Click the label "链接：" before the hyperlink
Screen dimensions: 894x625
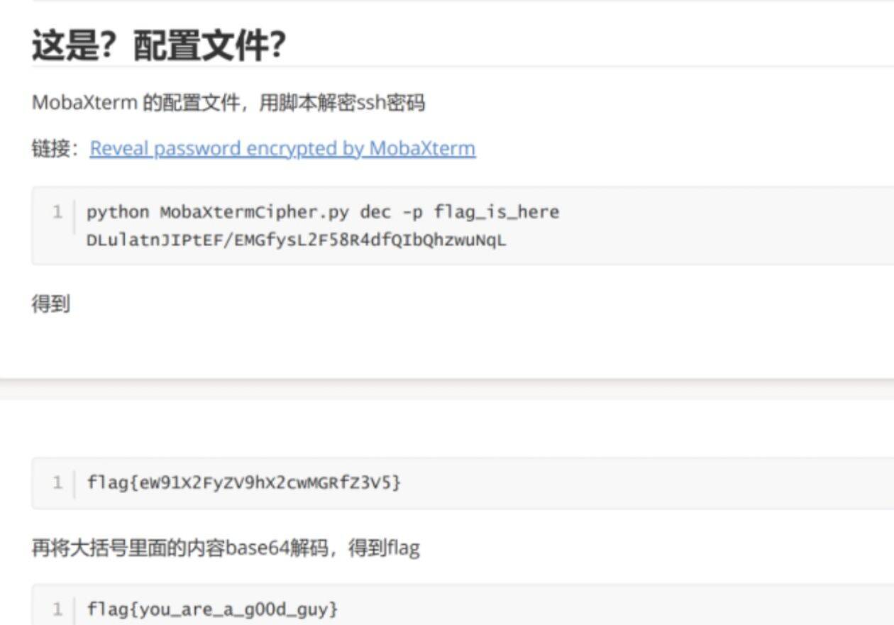pos(57,149)
